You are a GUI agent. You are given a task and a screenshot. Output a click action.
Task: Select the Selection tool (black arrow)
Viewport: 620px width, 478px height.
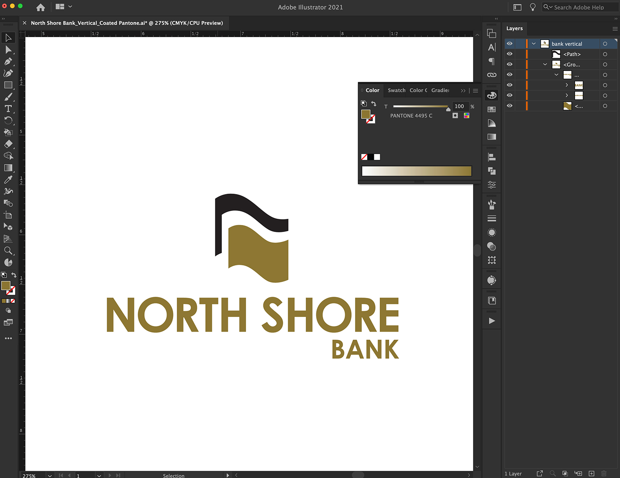coord(8,38)
